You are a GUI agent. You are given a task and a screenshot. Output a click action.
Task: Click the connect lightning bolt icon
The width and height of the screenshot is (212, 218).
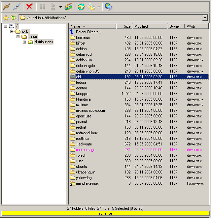(x=6, y=6)
